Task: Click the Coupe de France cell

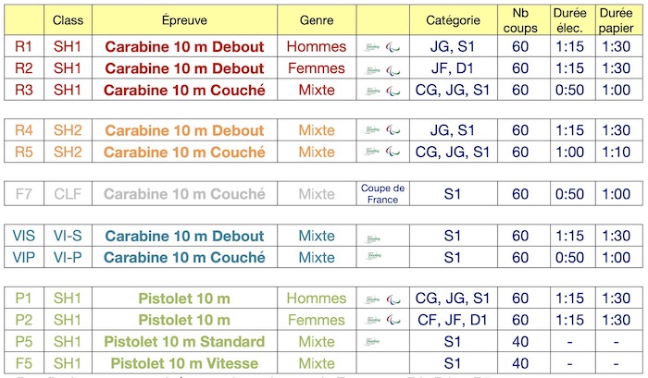Action: [382, 193]
